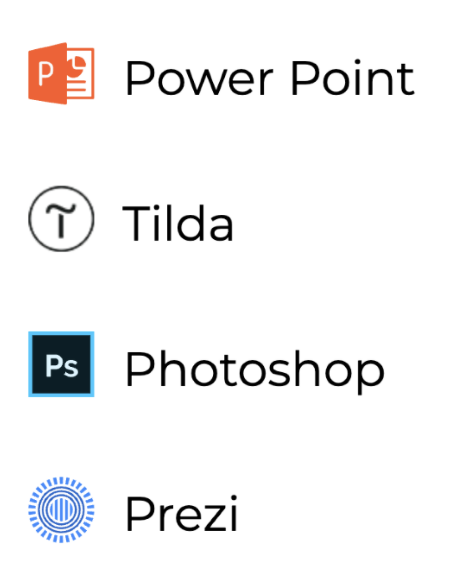Click the orange PowerPoint icon
This screenshot has height=581, width=457.
(61, 73)
